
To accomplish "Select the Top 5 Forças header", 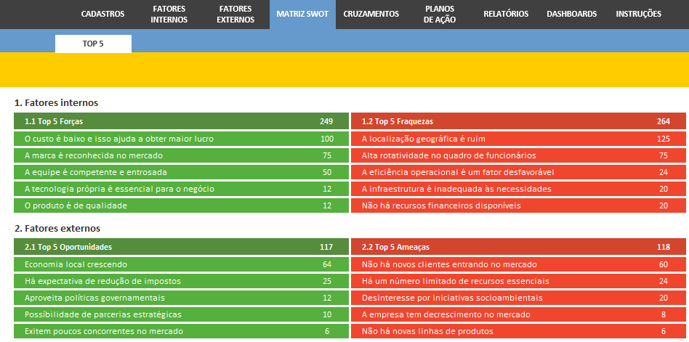I will click(x=179, y=121).
